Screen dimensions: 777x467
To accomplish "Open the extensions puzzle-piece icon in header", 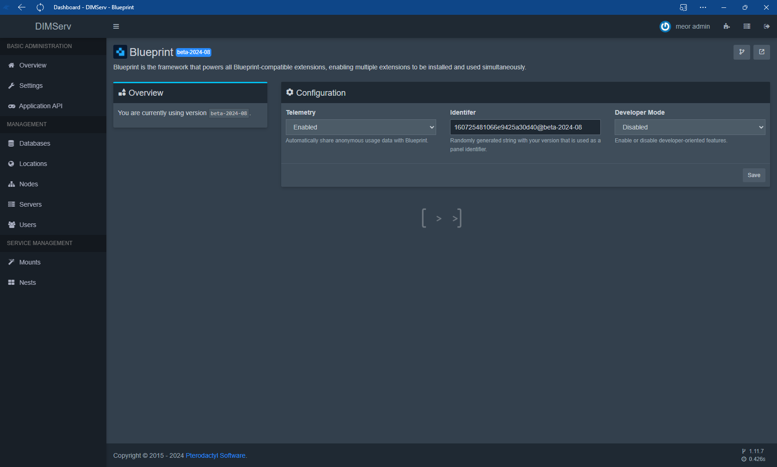I will click(727, 26).
